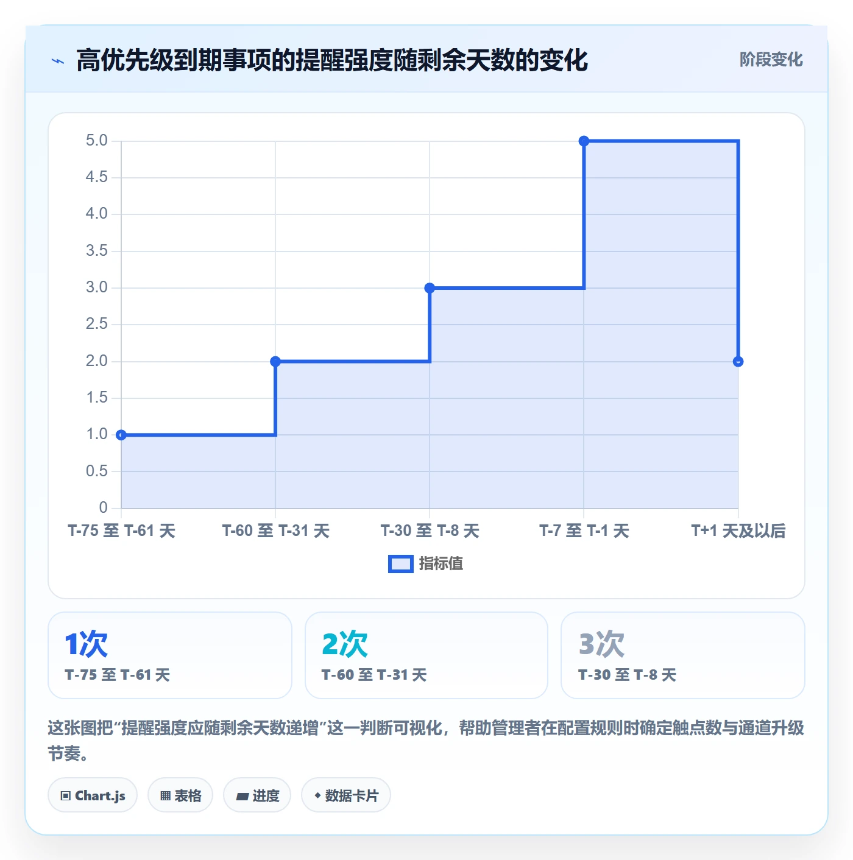
Task: Click the x-axis label T+1 天及以后
Action: pos(738,531)
